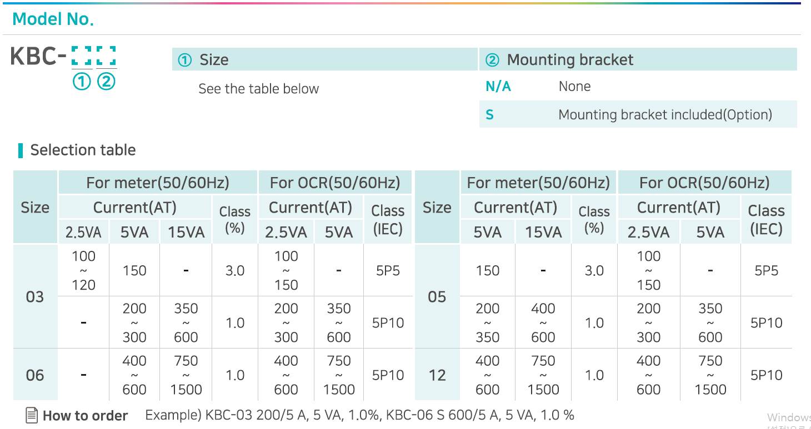
Task: Click the document icon beside How to order
Action: 32,415
